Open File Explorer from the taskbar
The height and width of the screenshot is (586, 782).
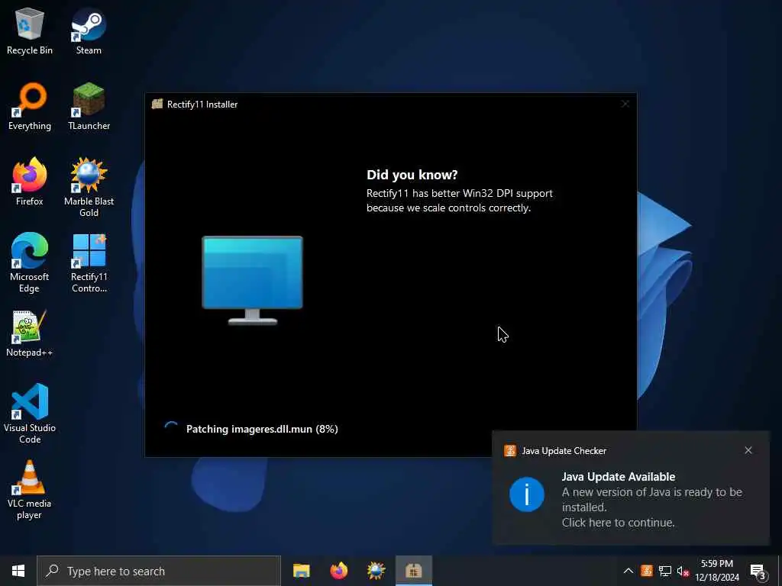(x=301, y=571)
